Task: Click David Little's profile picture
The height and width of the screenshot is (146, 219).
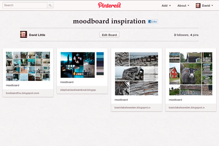Action: tap(24, 34)
